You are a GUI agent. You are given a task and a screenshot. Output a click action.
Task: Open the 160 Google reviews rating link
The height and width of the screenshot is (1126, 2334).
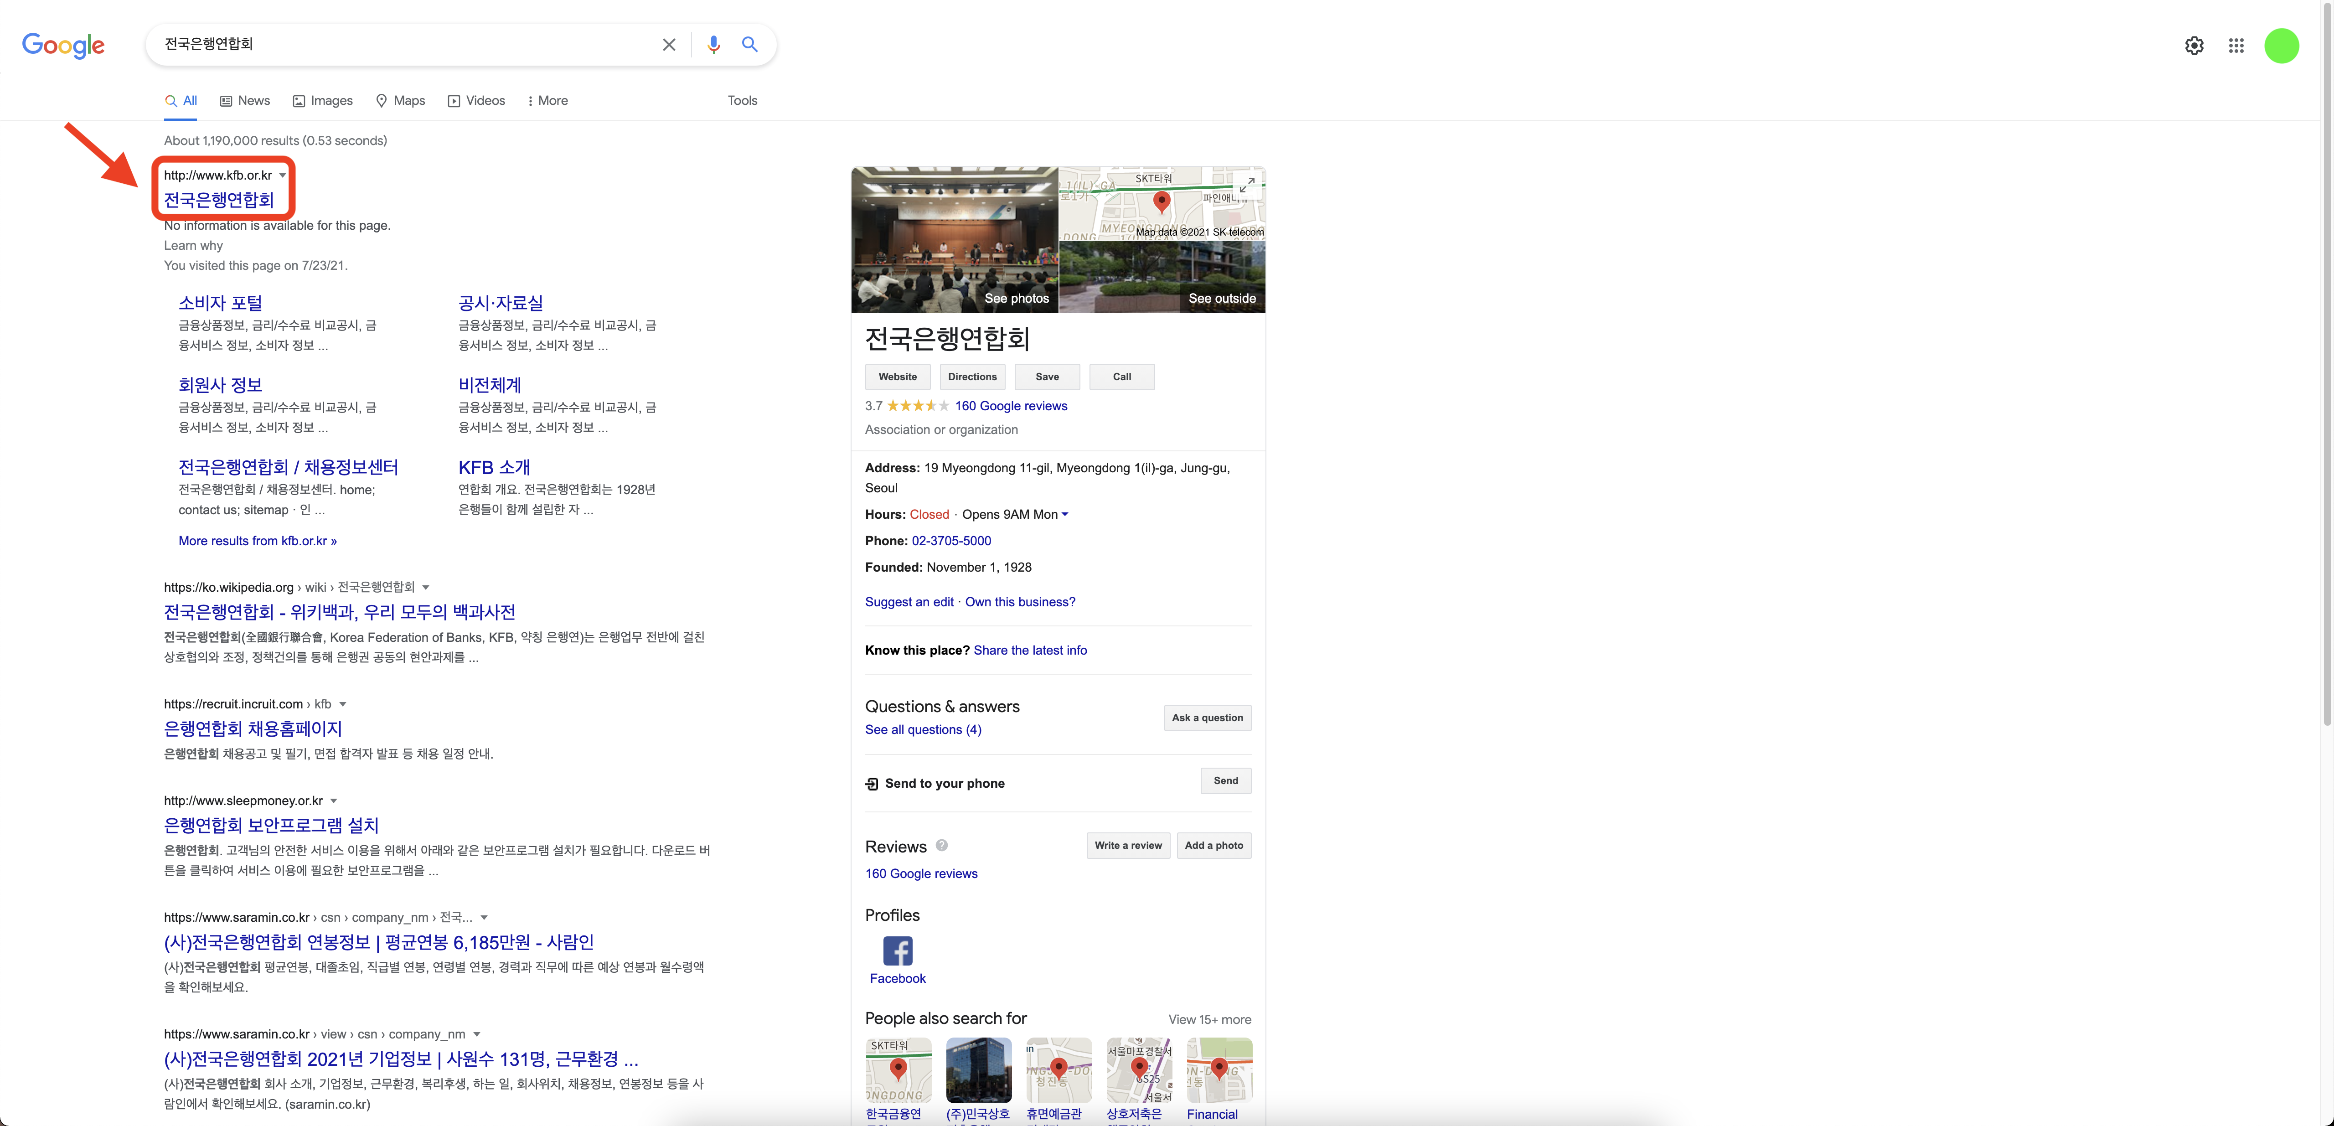1010,406
